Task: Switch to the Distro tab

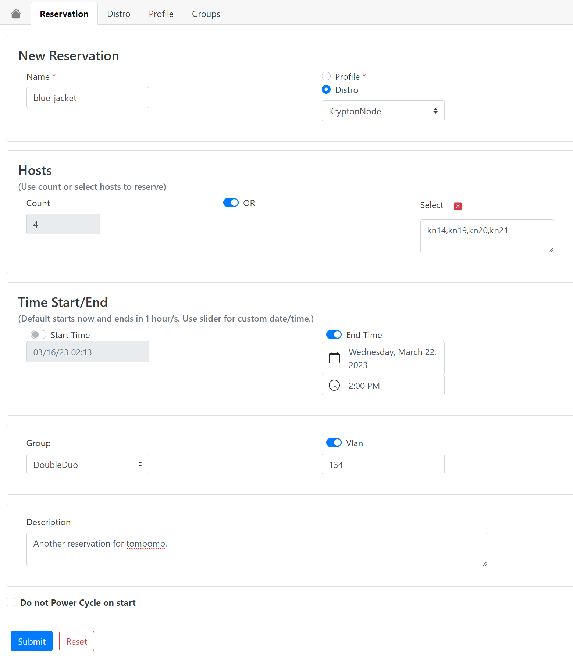Action: click(118, 14)
